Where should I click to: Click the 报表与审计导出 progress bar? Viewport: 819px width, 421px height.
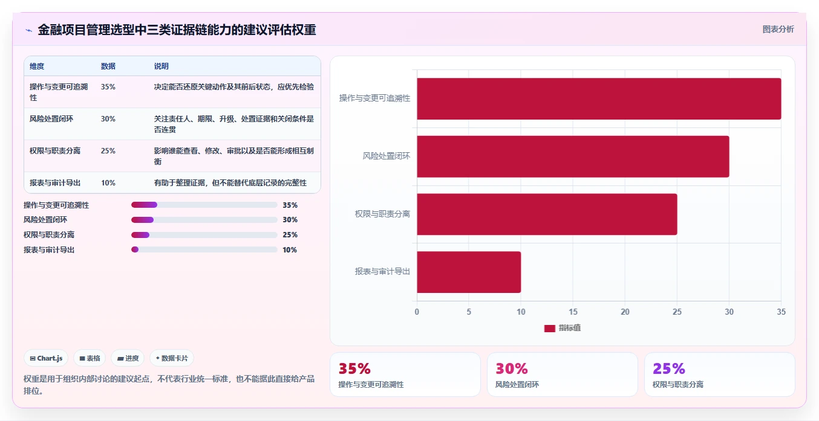204,249
